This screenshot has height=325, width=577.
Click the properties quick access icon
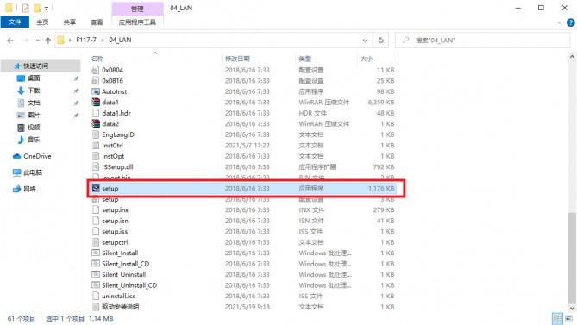(x=25, y=8)
